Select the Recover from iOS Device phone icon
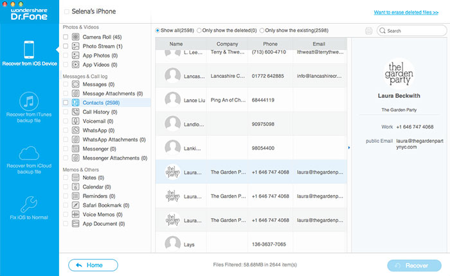Image resolution: width=450 pixels, height=276 pixels. [29, 50]
